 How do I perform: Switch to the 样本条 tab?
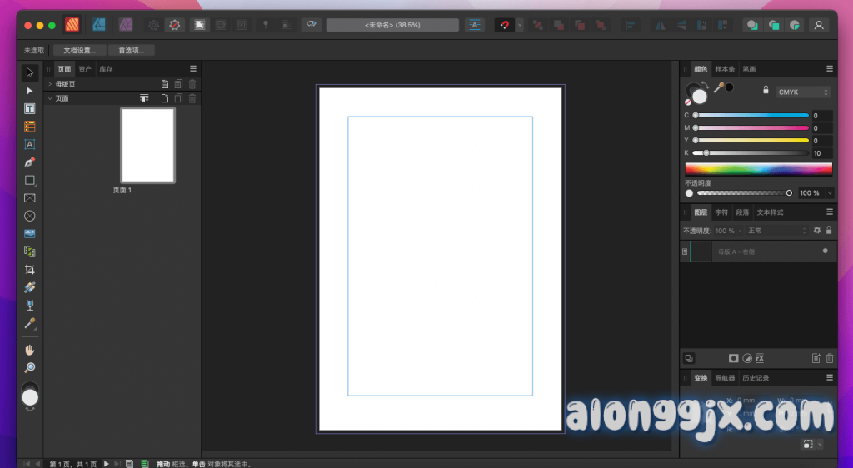[x=725, y=69]
